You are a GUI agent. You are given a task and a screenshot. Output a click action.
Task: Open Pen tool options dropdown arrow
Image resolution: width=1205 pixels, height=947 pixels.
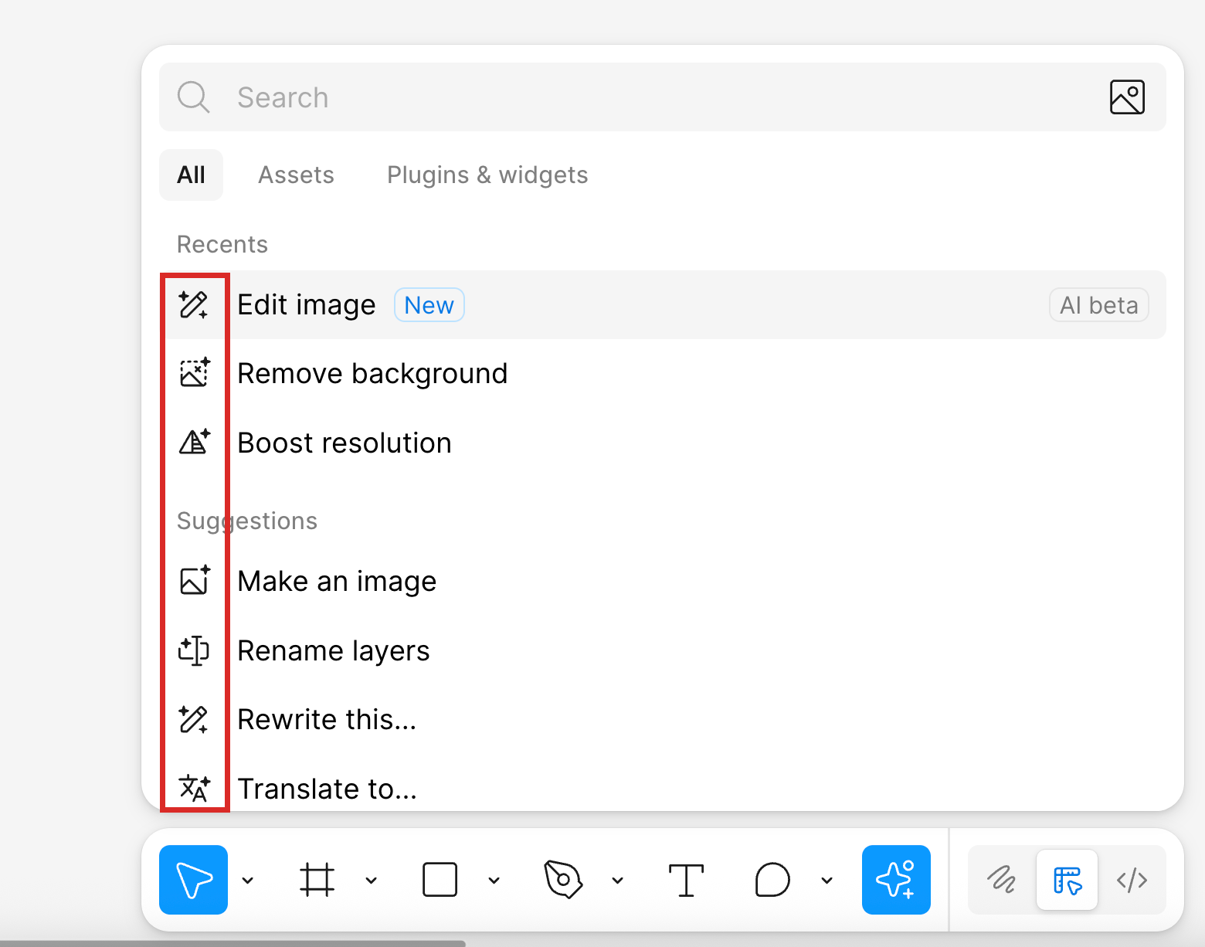tap(618, 880)
